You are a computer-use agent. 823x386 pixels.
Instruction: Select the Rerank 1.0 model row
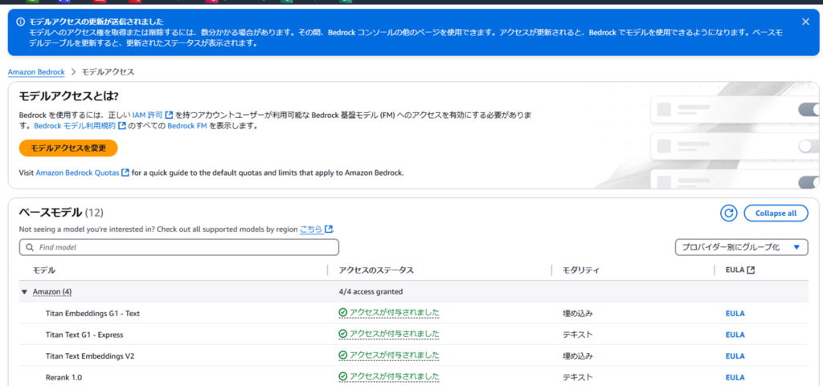[x=414, y=376]
